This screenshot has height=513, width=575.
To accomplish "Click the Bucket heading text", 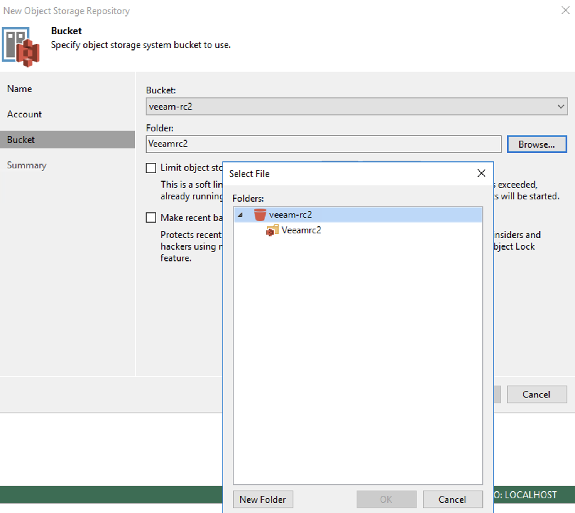I will 66,31.
